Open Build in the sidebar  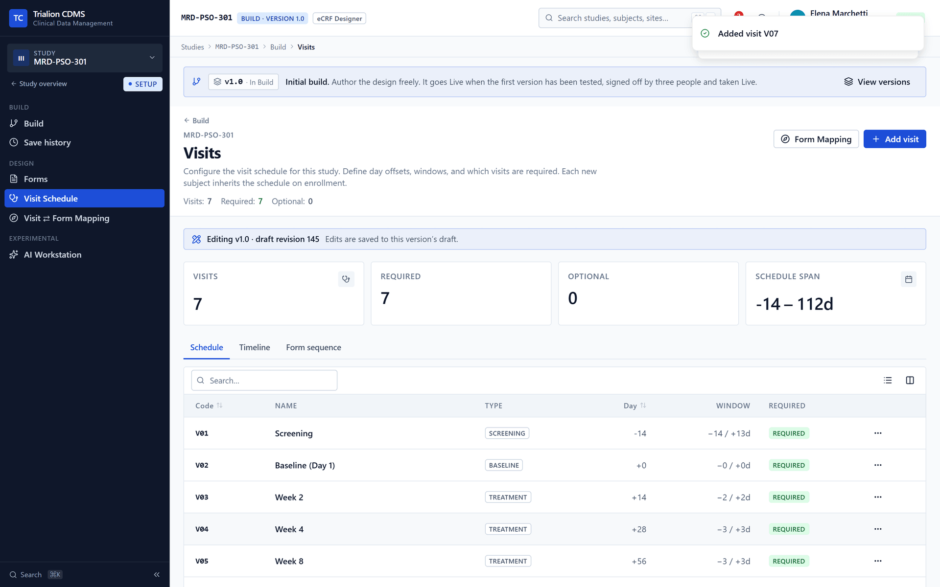tap(84, 123)
